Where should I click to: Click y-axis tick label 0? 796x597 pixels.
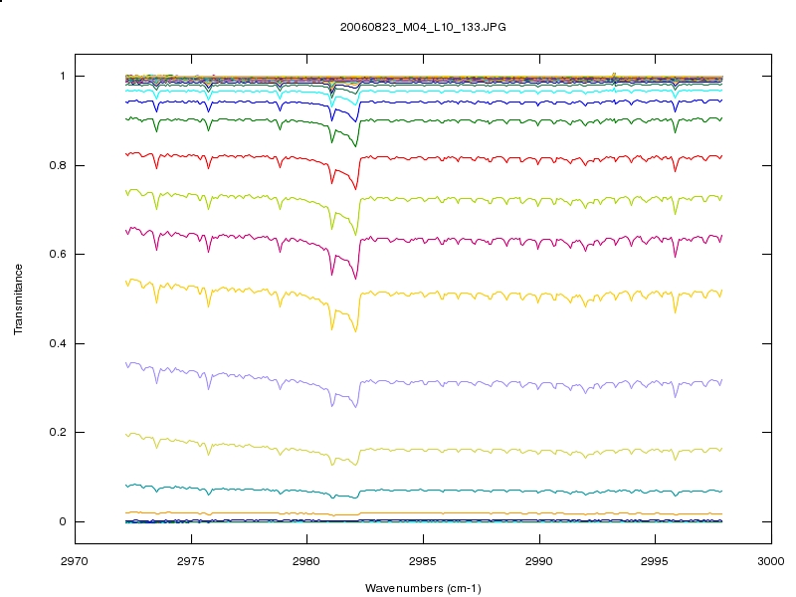[63, 521]
